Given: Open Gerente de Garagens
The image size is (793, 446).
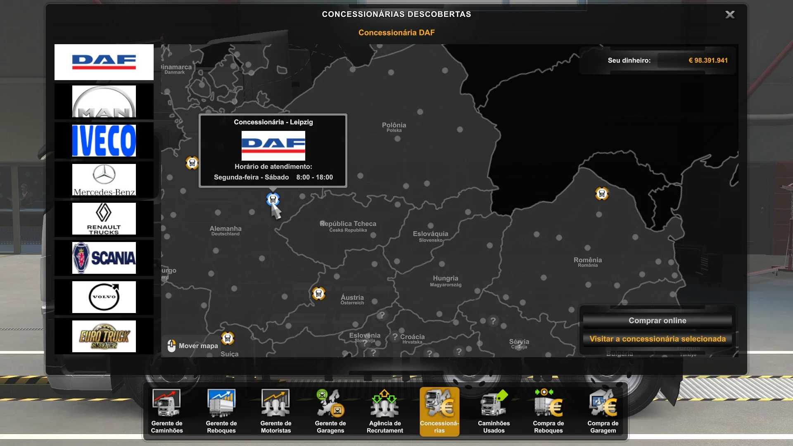Looking at the screenshot, I should [x=330, y=411].
